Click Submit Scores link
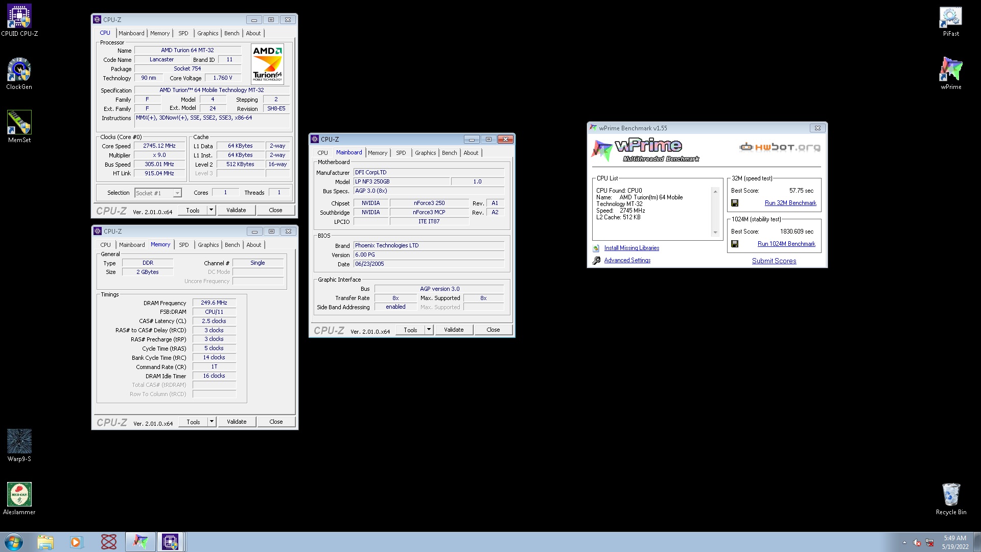This screenshot has height=552, width=981. click(x=774, y=261)
